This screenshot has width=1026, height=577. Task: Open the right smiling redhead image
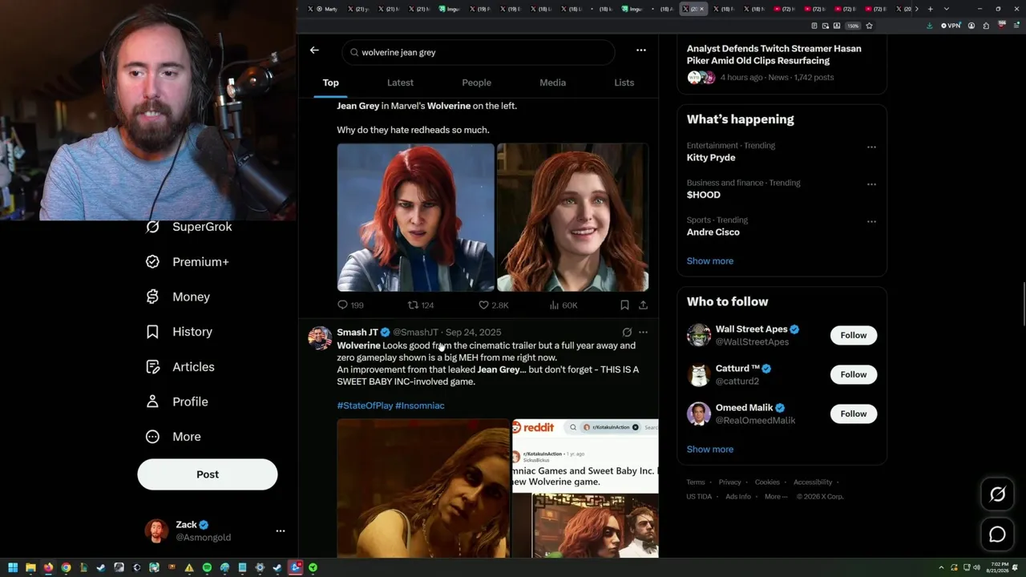coord(573,217)
